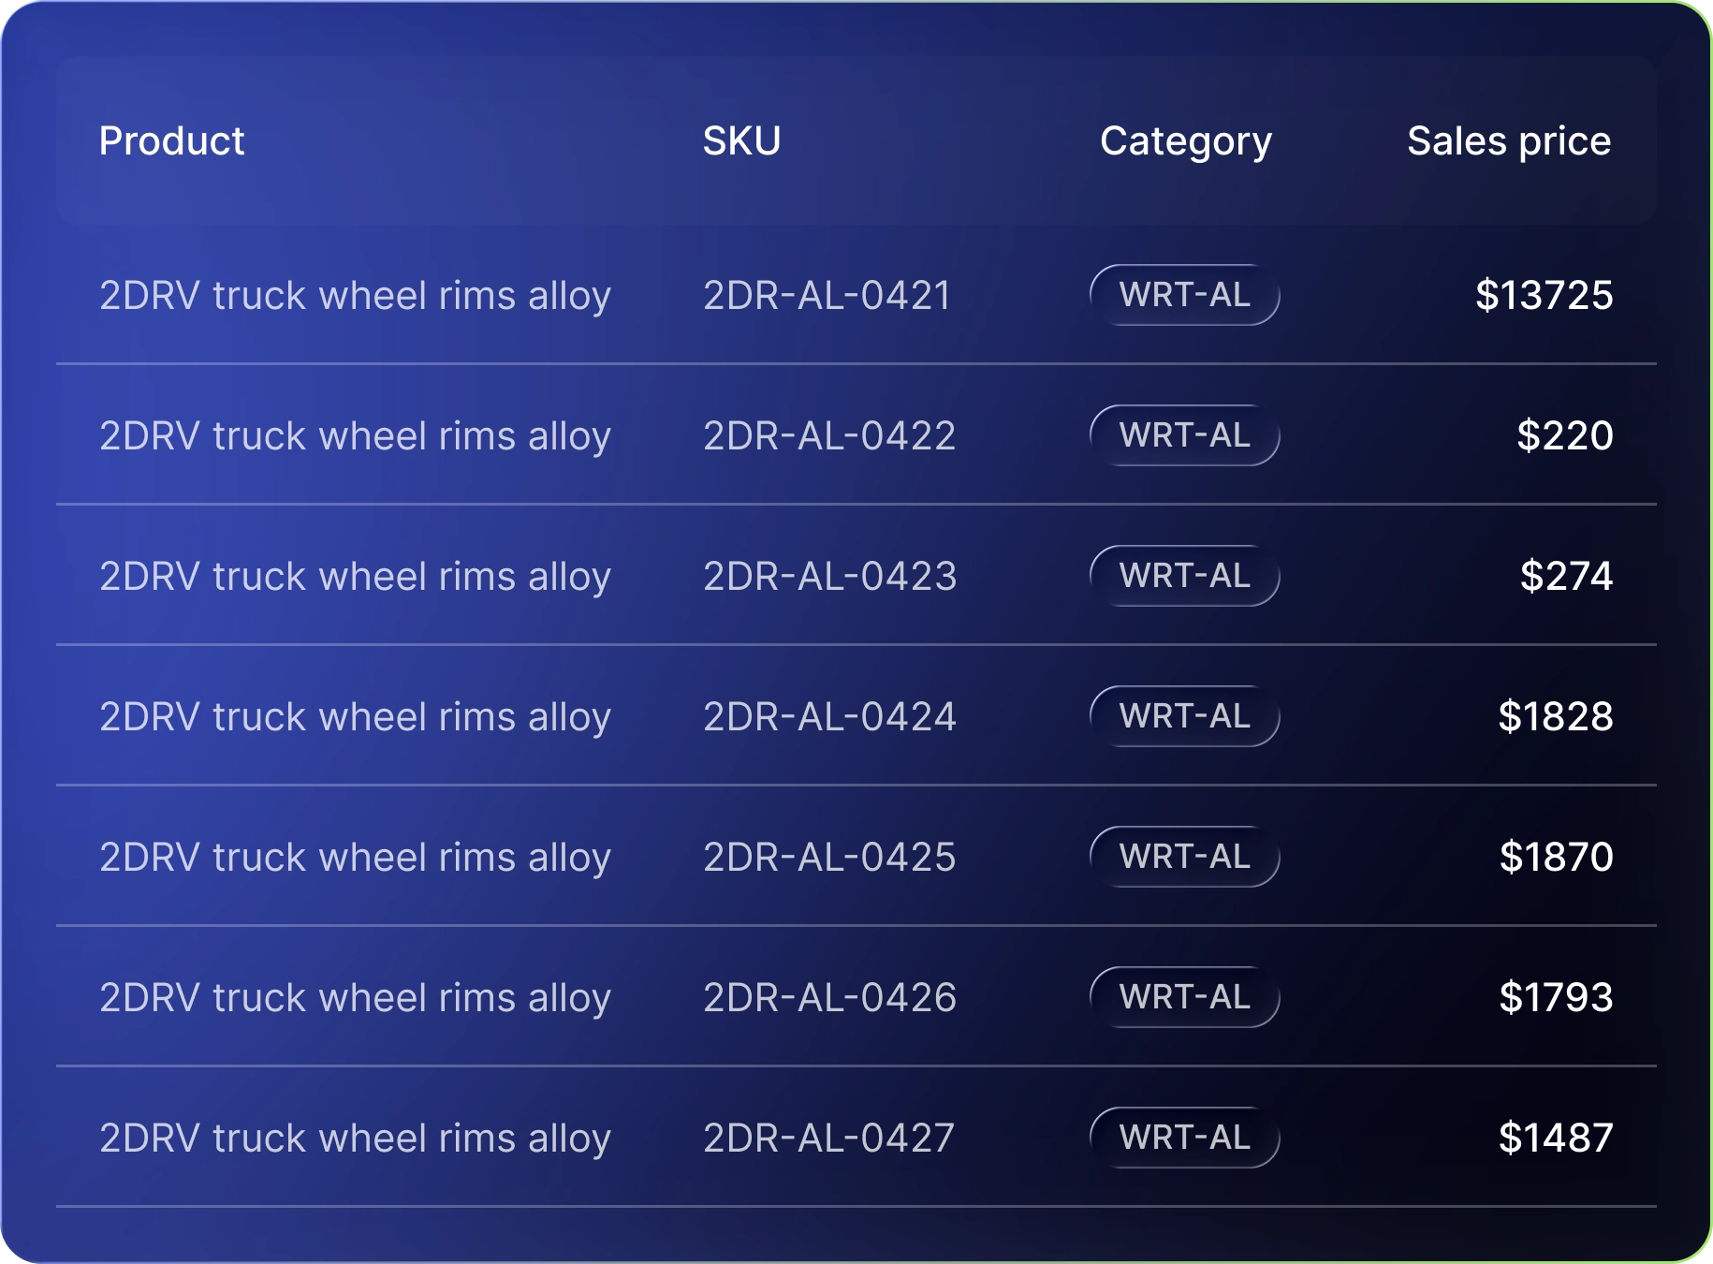Click the Category column header

pyautogui.click(x=1185, y=141)
